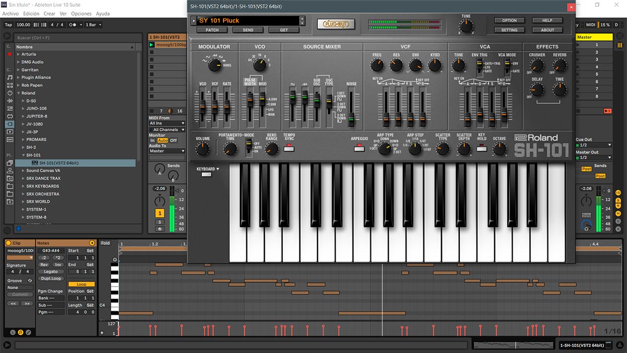Click the PATCH button on SH-101
The height and width of the screenshot is (353, 627).
(212, 30)
